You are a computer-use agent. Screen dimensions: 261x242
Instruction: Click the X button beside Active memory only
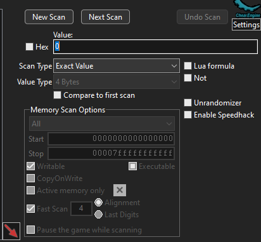pos(120,190)
